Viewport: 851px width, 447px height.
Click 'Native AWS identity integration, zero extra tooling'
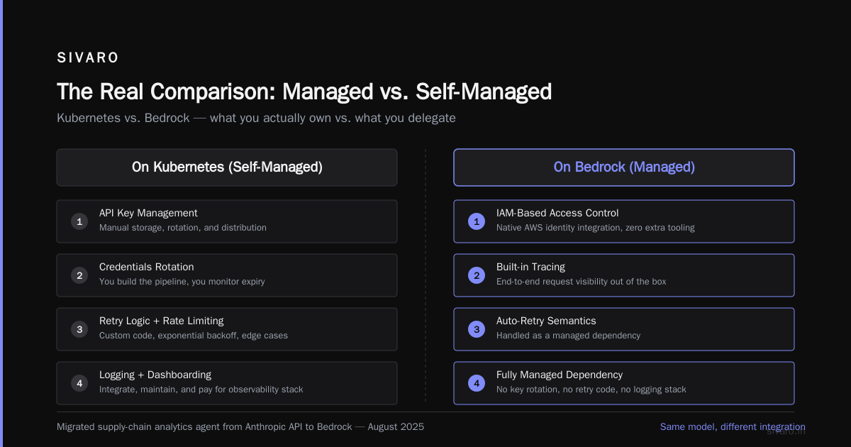[x=596, y=228]
